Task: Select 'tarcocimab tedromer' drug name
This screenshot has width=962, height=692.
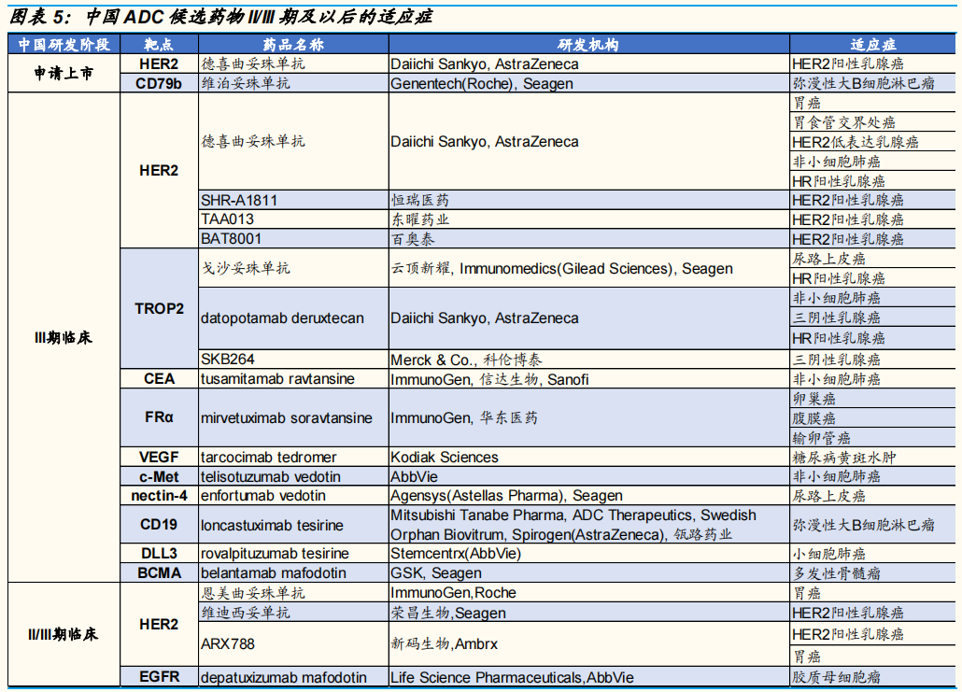Action: [x=269, y=457]
